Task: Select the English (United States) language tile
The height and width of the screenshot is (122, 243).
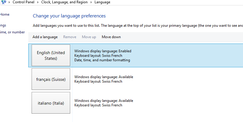Action: coord(51,55)
